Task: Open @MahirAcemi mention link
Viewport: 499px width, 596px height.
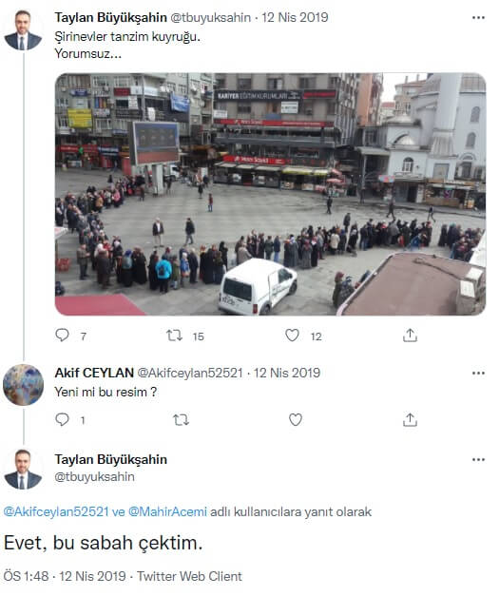Action: point(167,511)
